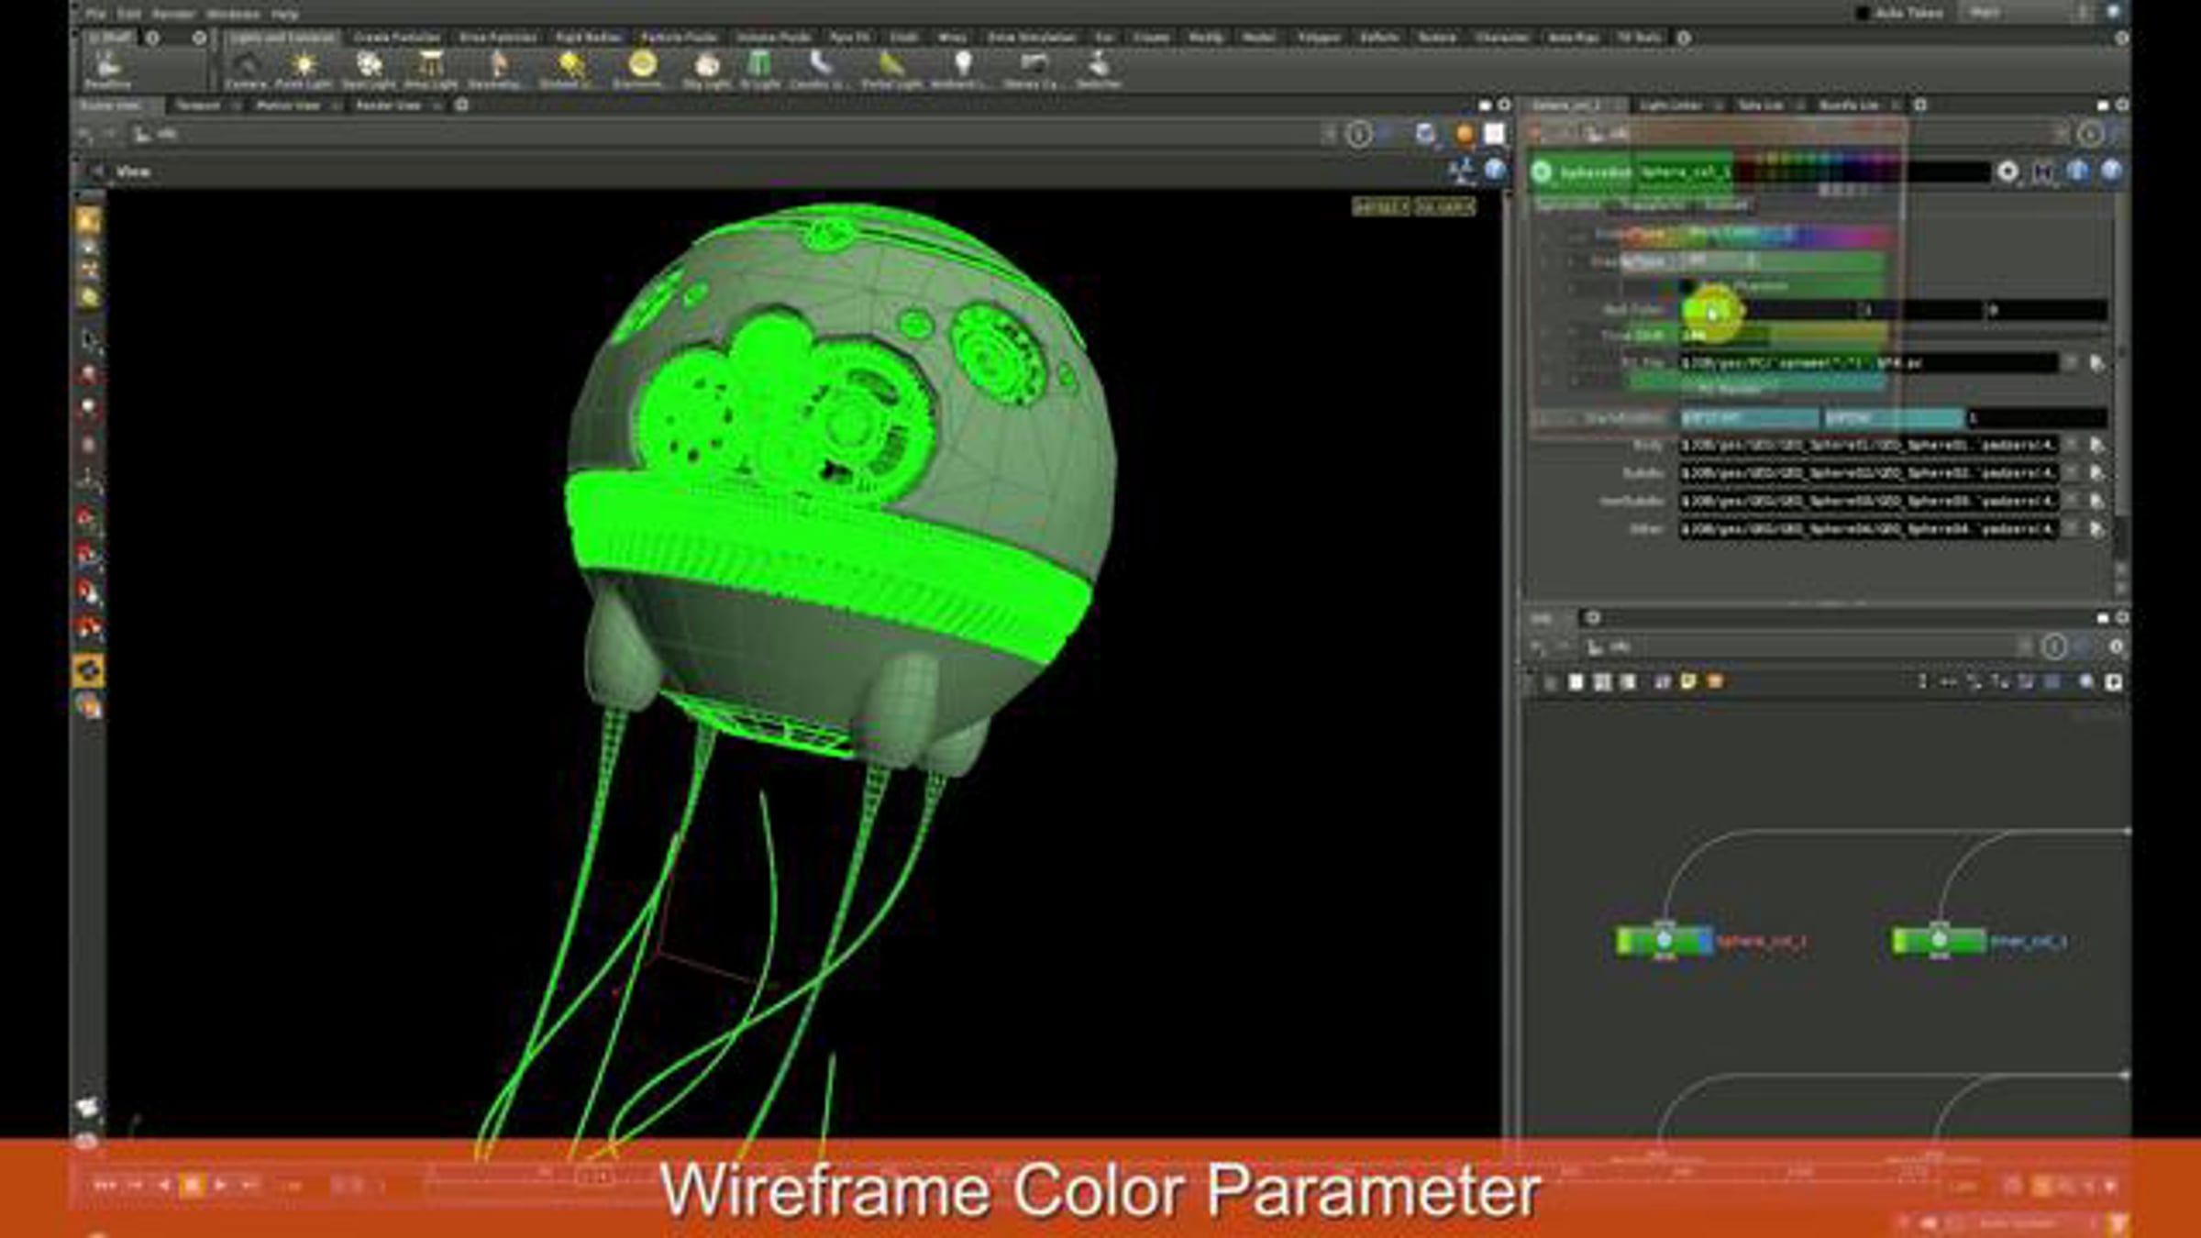Image resolution: width=2201 pixels, height=1238 pixels.
Task: Click the Switcher shelf tool
Action: point(1099,70)
